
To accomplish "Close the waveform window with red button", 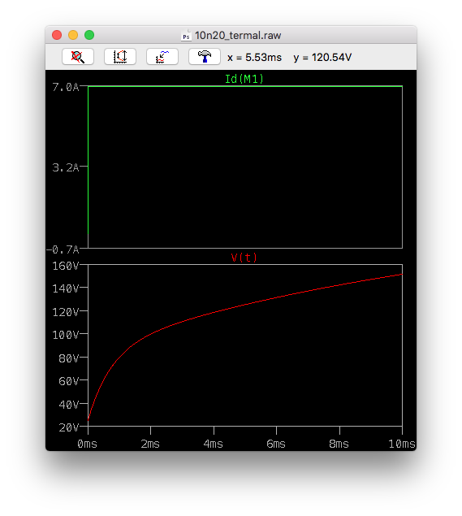I will click(57, 35).
